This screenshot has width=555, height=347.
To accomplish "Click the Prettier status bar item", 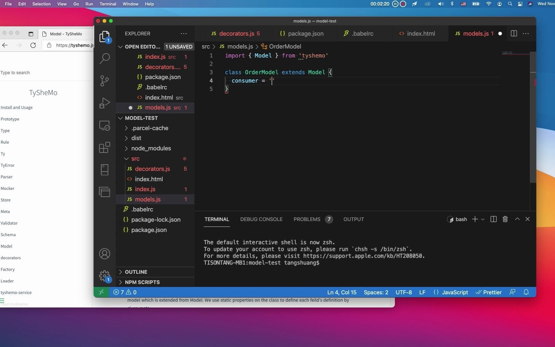I will click(x=489, y=292).
